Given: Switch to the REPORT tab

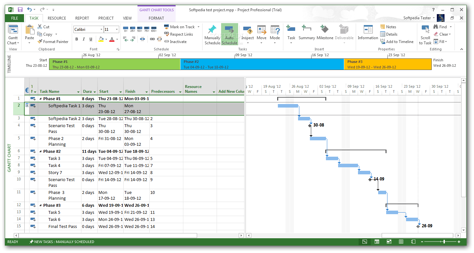Looking at the screenshot, I should (82, 18).
